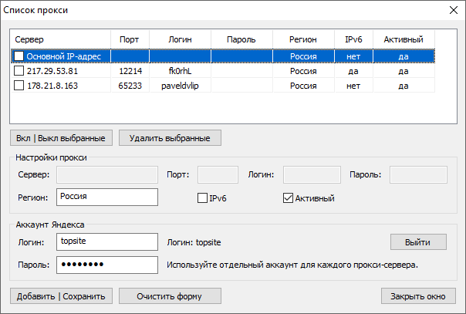Select the paveldvlip login cell in list
The height and width of the screenshot is (314, 466).
coord(179,86)
